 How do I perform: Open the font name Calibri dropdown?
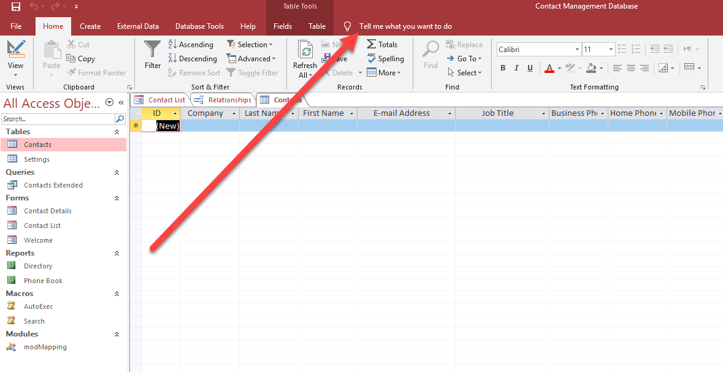(x=577, y=50)
